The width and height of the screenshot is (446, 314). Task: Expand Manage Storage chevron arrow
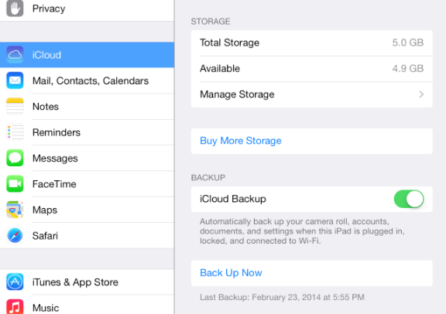coord(421,94)
